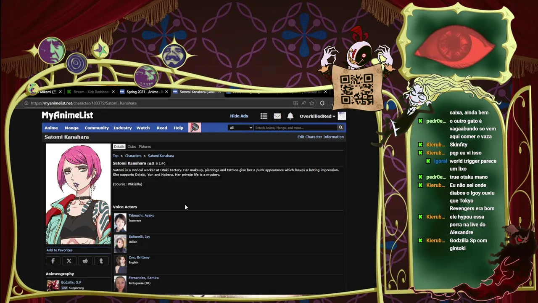
Task: Click the search magnifier button
Action: 340,128
